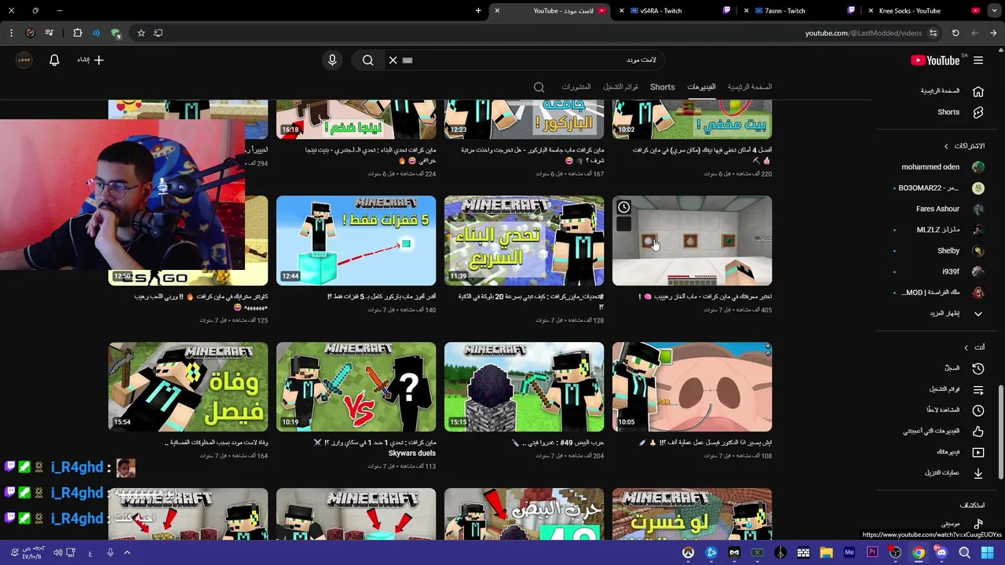Clear the search box with the X

(393, 60)
